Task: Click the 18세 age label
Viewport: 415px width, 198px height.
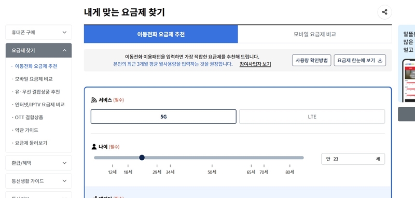Action: click(128, 172)
